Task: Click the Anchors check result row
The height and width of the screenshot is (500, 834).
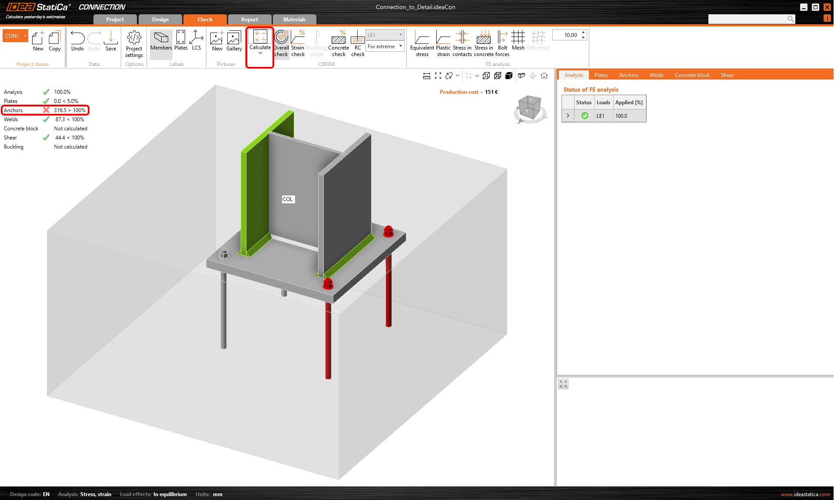Action: click(x=45, y=110)
